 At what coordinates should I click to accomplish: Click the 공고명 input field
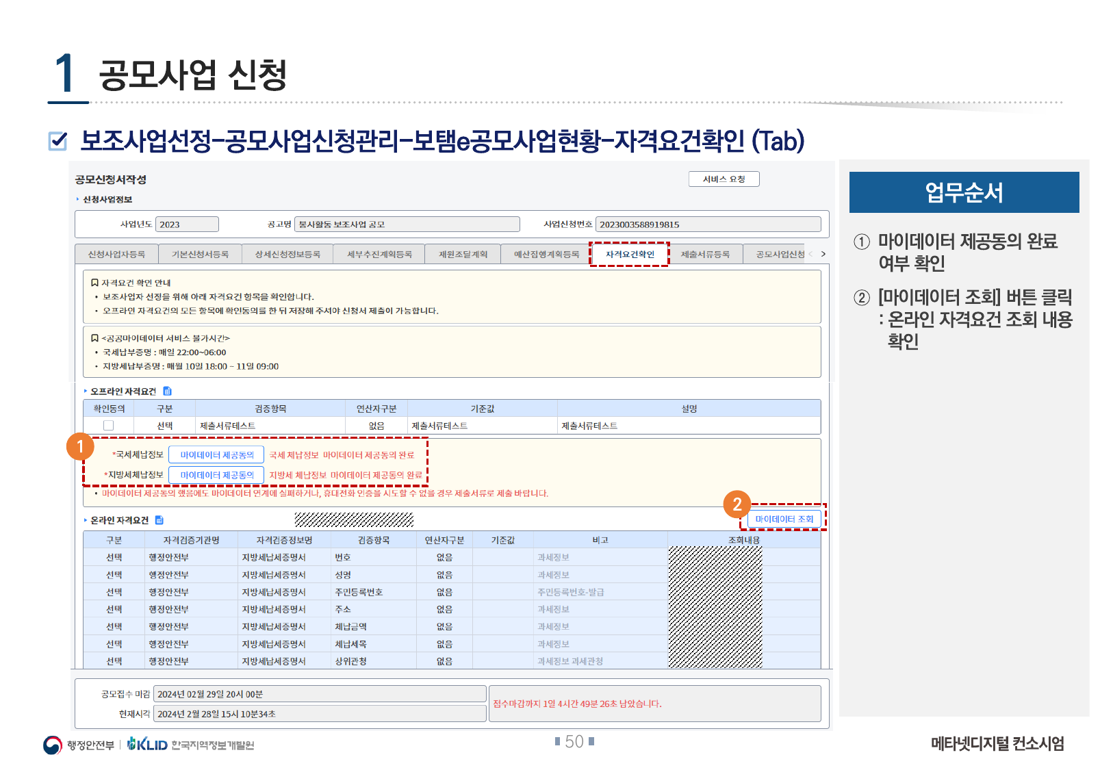point(407,224)
